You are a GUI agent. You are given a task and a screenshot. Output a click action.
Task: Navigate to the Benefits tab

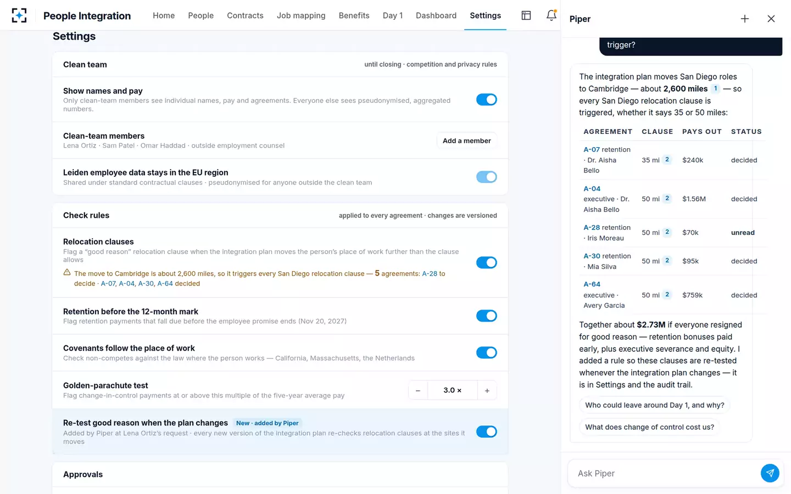(354, 15)
